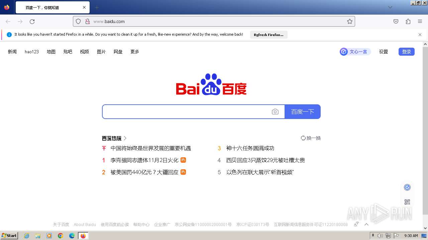428x240 pixels.
Task: Open hot topic 神十六任务圆满成功
Action: coord(250,148)
